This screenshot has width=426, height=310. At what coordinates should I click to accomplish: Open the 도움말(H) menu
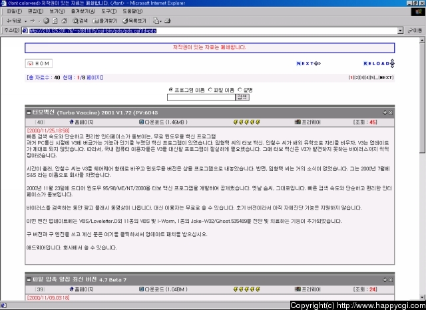tap(132, 11)
